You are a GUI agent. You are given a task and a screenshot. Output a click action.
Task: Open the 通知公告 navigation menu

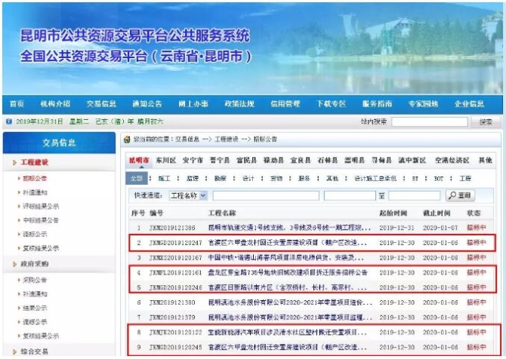point(147,103)
